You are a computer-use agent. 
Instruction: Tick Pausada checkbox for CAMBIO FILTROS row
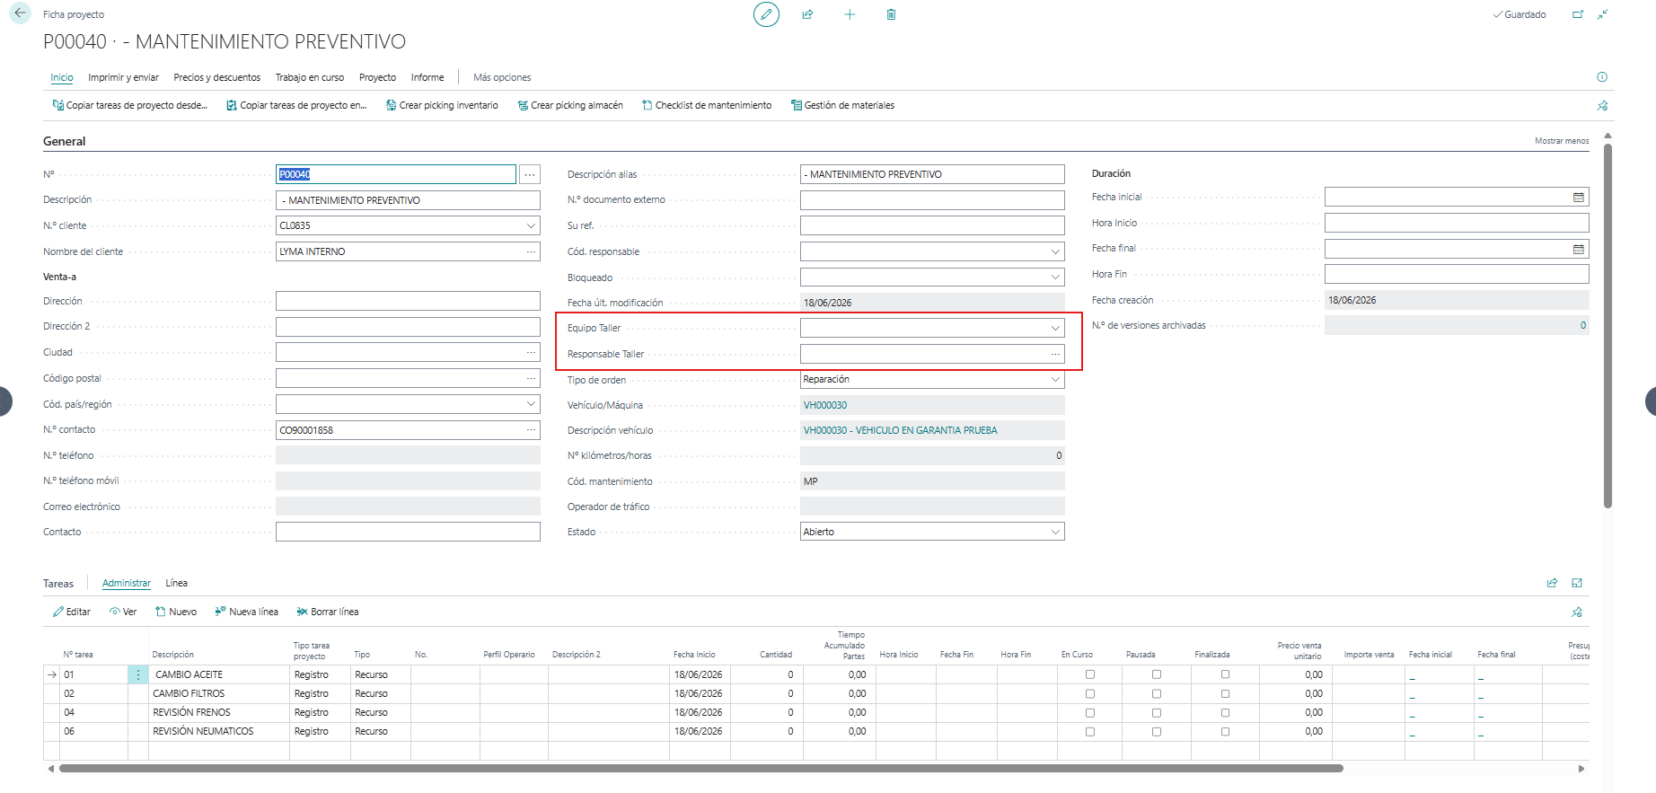1157,693
